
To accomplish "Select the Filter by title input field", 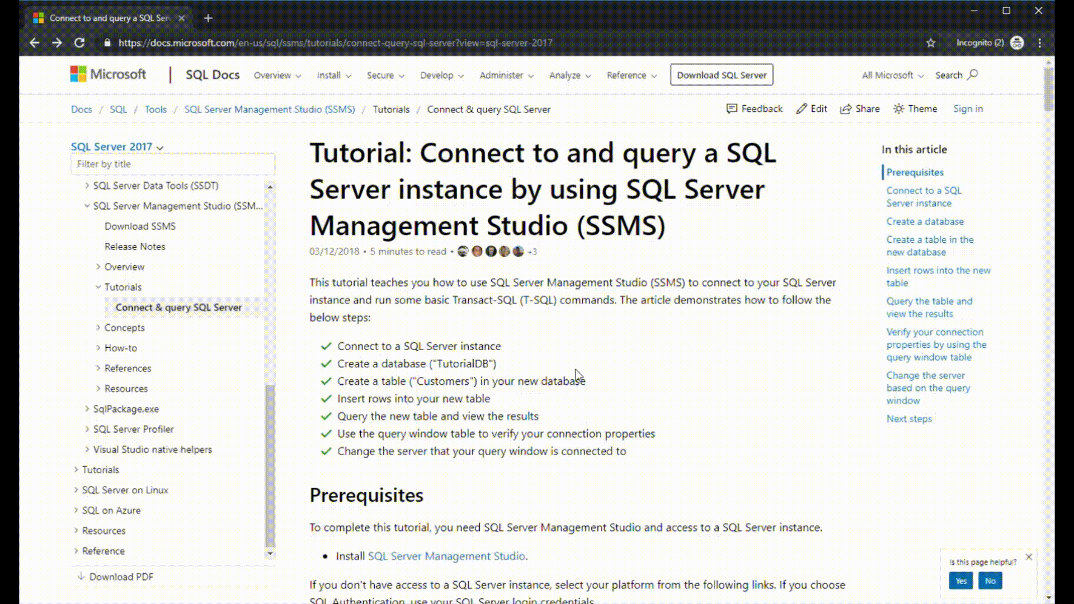I will point(173,163).
